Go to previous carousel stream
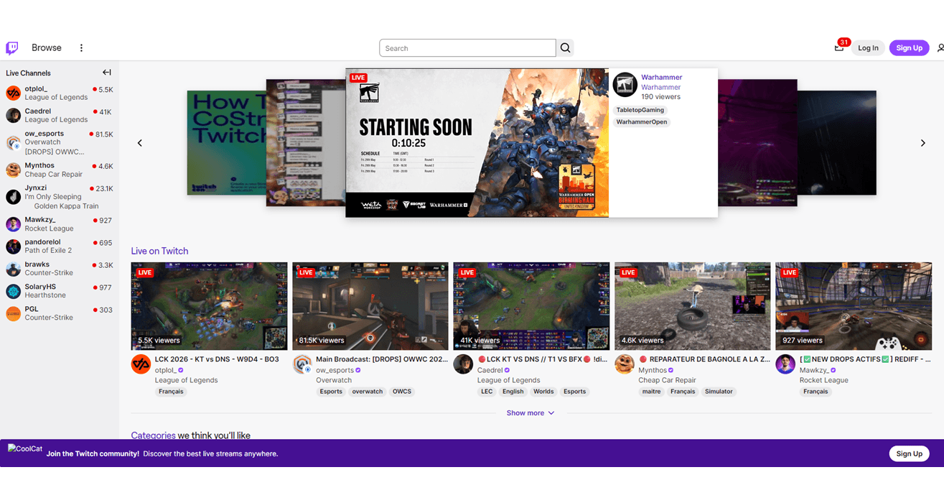This screenshot has height=503, width=944. click(x=140, y=143)
